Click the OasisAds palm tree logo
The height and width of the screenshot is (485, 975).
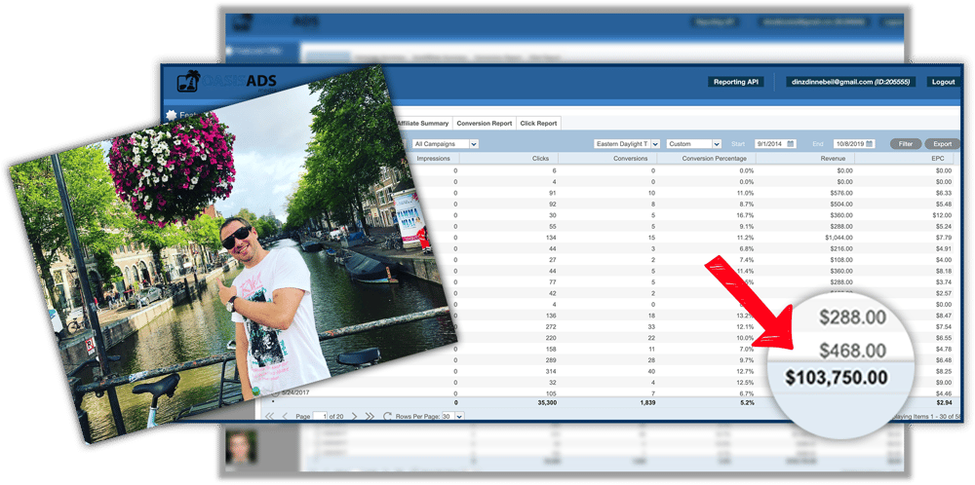pyautogui.click(x=188, y=82)
